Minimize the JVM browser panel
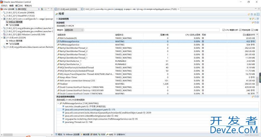Image resolution: width=261 pixels, height=137 pixels. [48, 9]
